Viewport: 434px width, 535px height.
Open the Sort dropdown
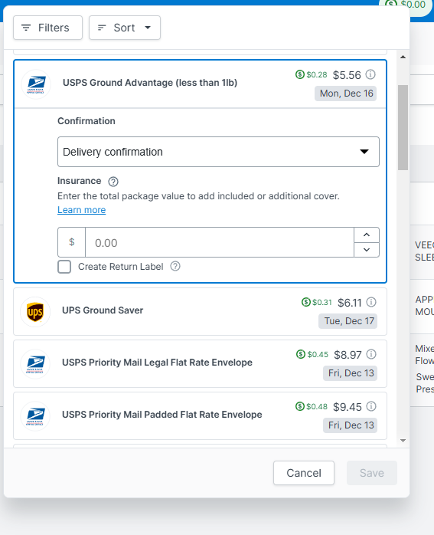(x=125, y=28)
